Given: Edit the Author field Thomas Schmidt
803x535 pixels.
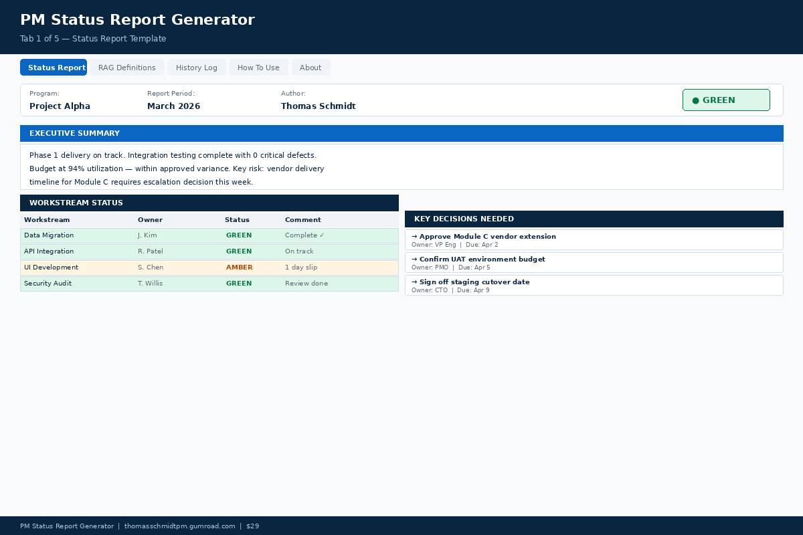Looking at the screenshot, I should pyautogui.click(x=319, y=106).
